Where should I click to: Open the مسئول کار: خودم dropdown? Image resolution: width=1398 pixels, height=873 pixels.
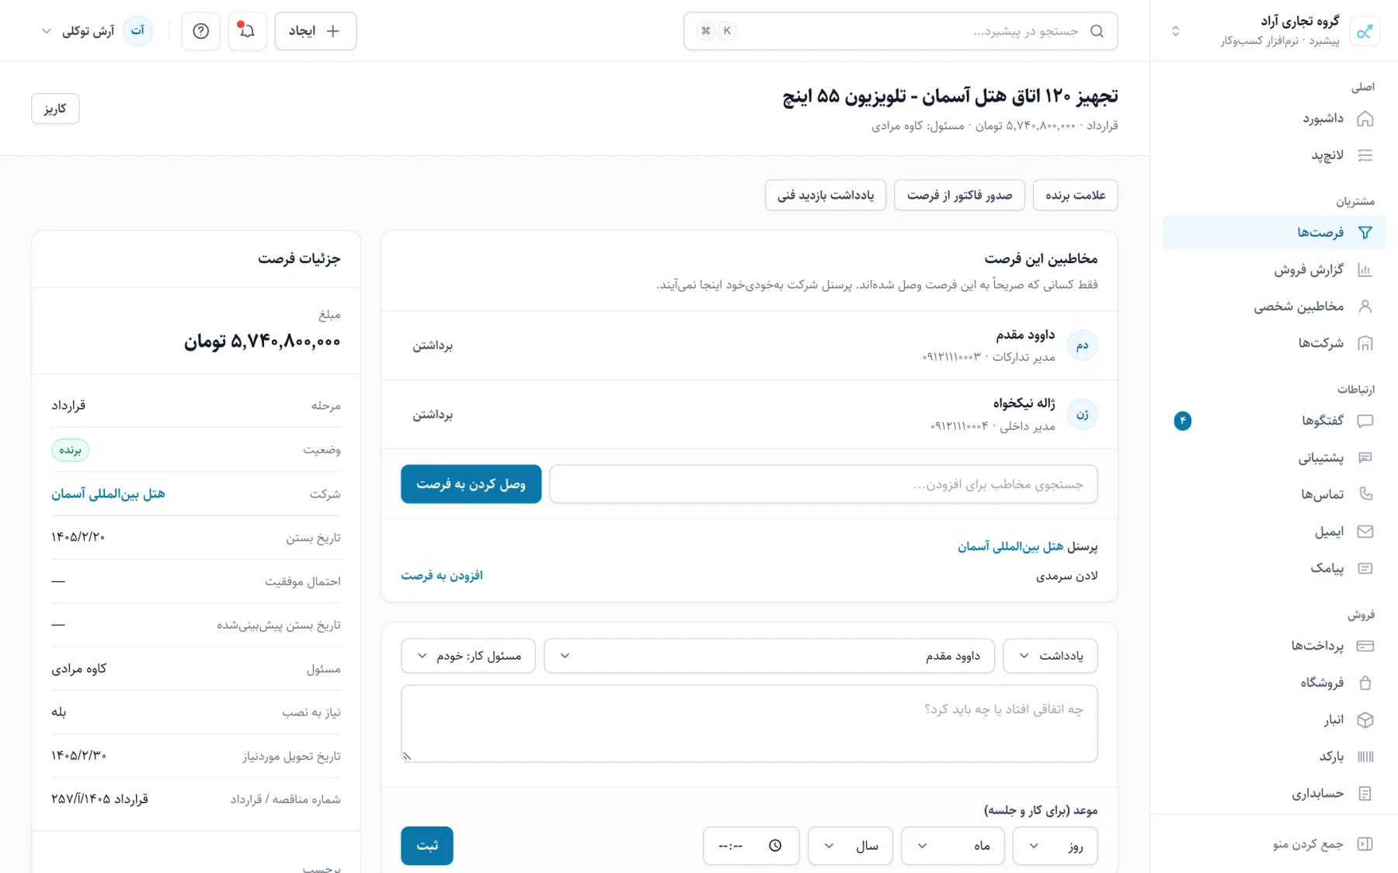pos(468,656)
